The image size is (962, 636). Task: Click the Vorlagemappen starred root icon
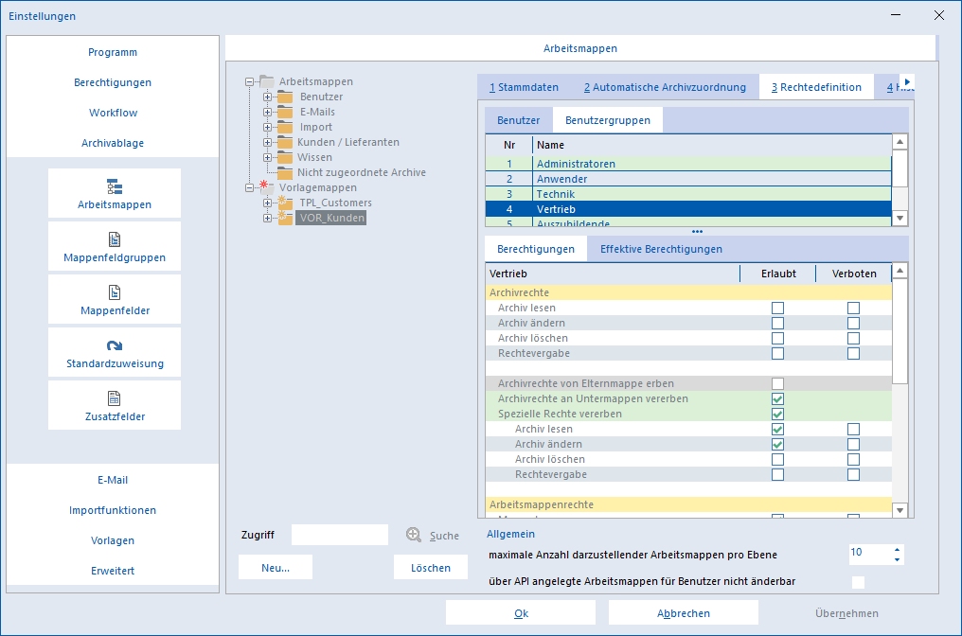[x=266, y=187]
